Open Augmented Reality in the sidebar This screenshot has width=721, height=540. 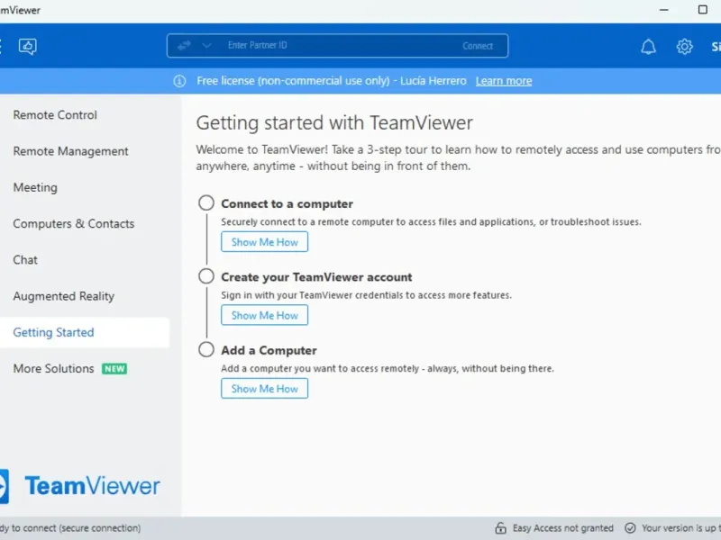pyautogui.click(x=63, y=296)
